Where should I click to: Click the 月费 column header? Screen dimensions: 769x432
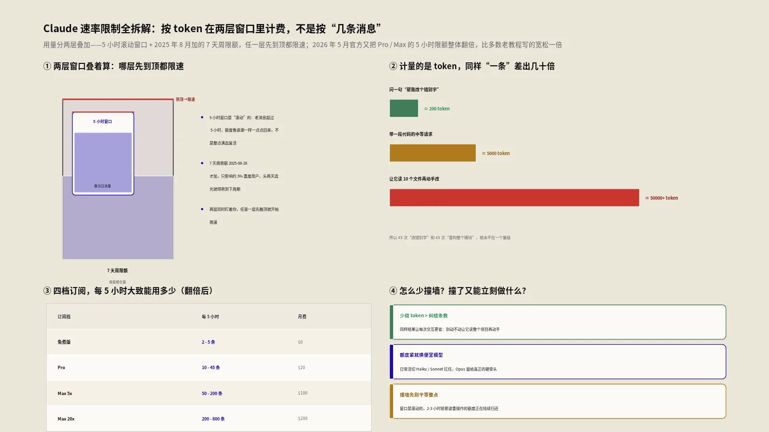[x=302, y=317]
